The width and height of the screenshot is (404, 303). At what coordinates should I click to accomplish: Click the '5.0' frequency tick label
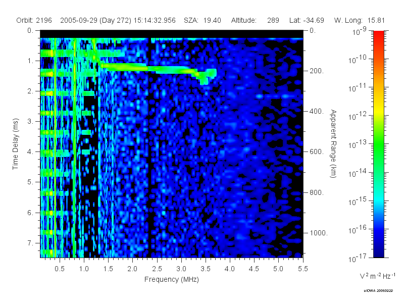pos(278,269)
